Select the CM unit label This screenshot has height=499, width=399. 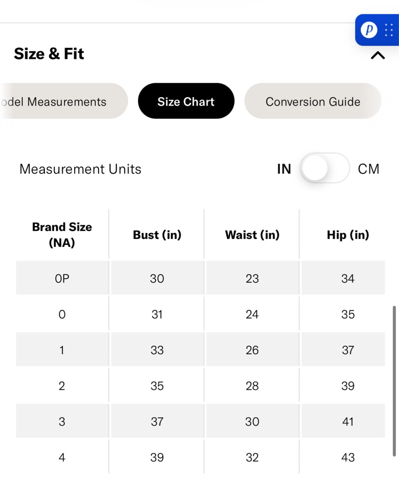[369, 169]
